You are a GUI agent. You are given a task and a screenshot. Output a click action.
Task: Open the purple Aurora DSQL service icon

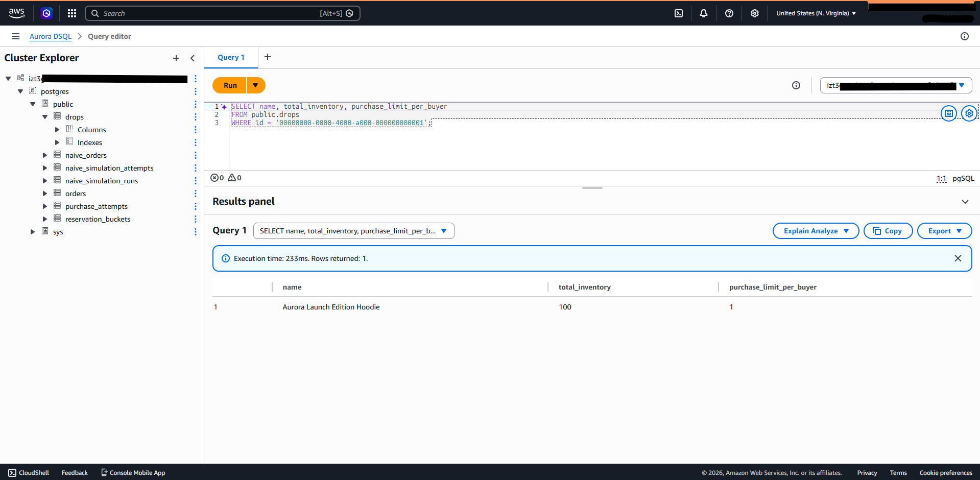[x=46, y=13]
